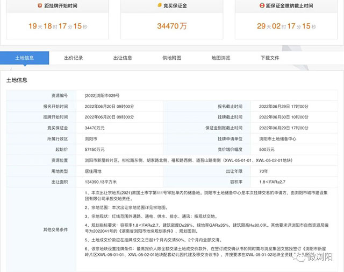Click the listing start countdown timer
This screenshot has height=272, width=344.
(59, 24)
